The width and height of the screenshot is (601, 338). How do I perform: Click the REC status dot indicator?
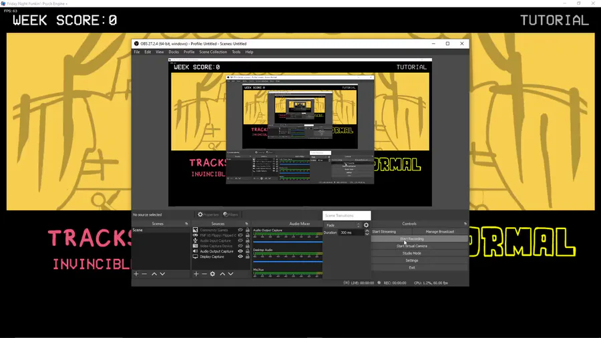pyautogui.click(x=379, y=283)
